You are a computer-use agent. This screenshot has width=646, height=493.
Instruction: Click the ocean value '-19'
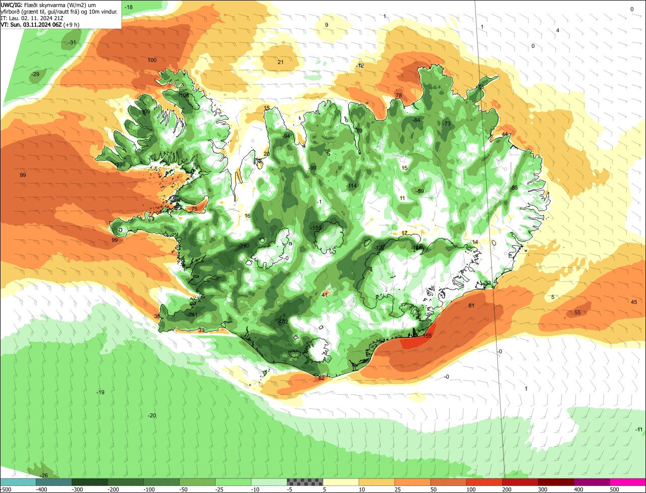point(100,392)
